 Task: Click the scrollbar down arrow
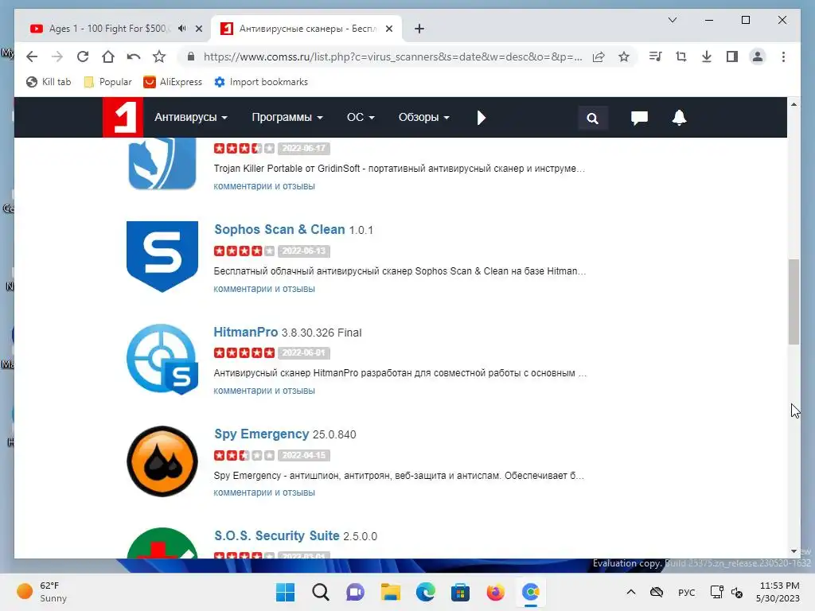click(x=794, y=551)
